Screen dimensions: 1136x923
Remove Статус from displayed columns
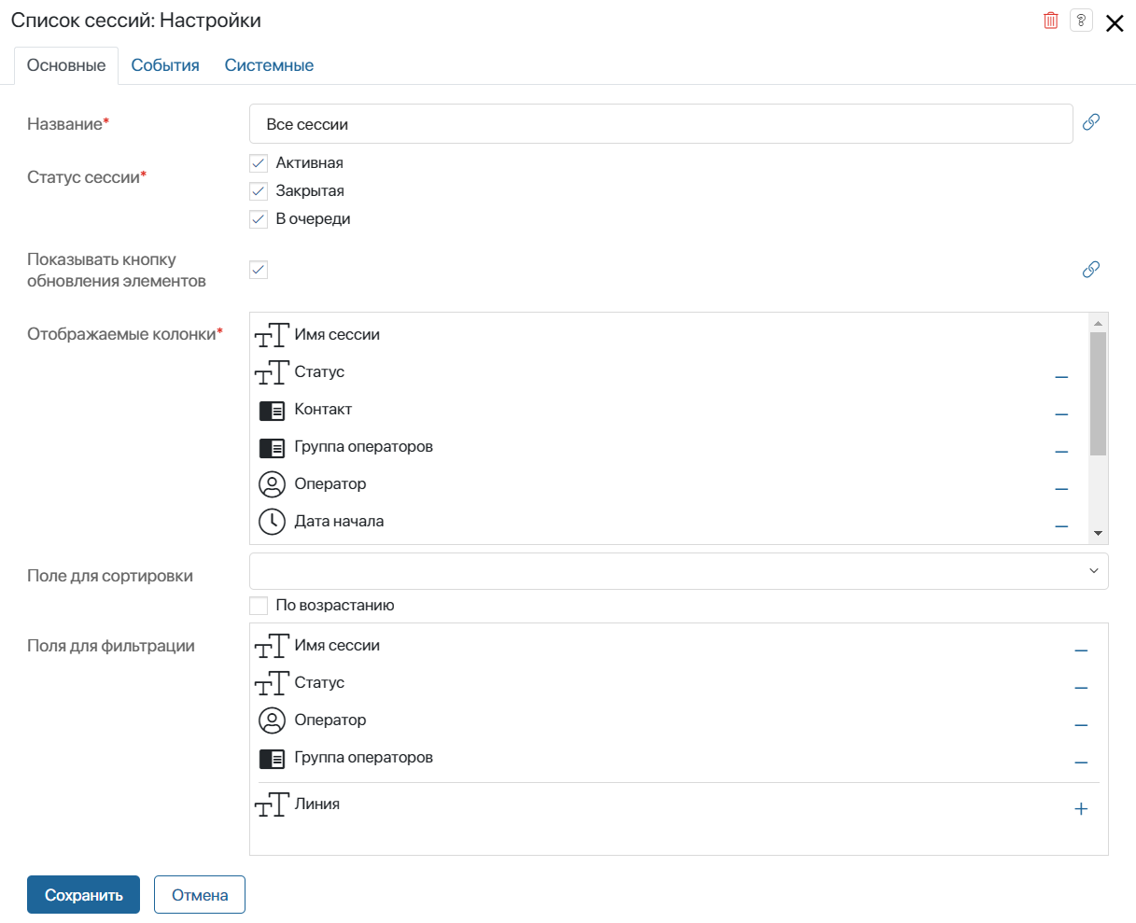click(x=1061, y=377)
